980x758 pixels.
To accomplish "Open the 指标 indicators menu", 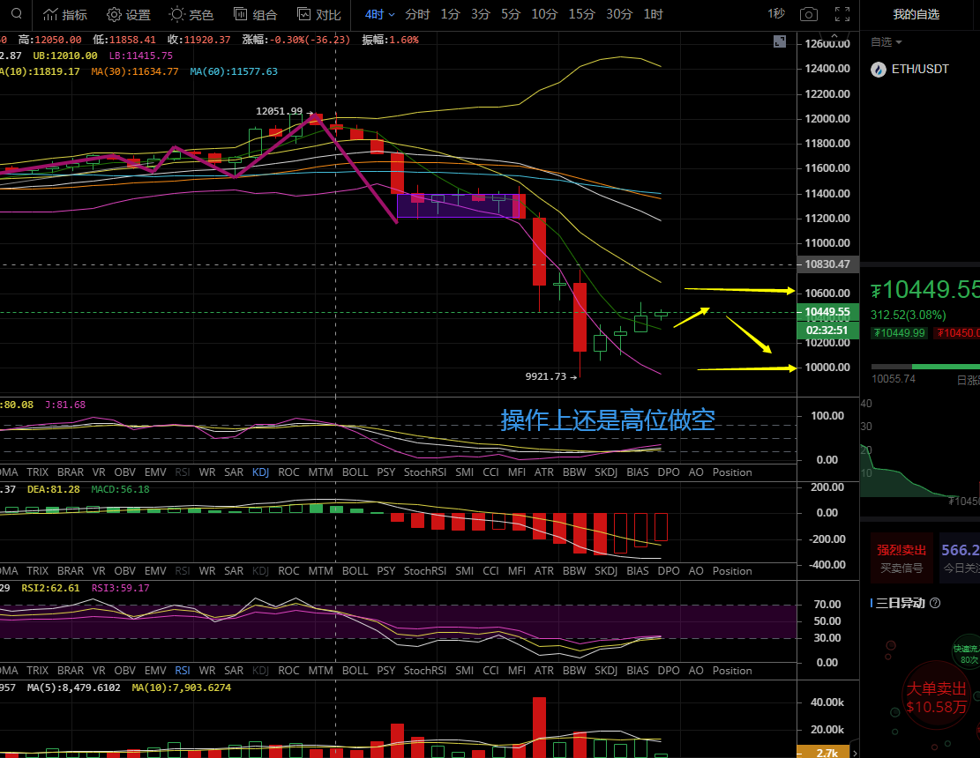I will point(64,14).
